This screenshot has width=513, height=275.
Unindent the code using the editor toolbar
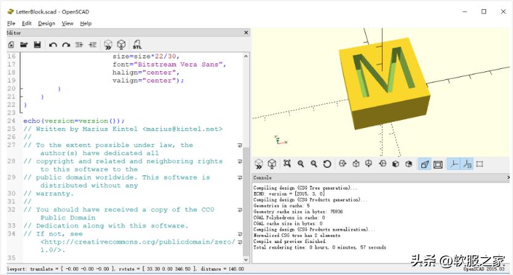coord(79,45)
